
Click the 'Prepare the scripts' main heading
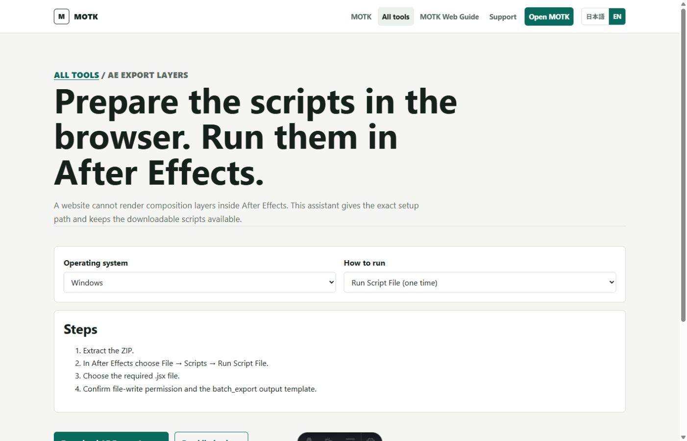tap(255, 137)
